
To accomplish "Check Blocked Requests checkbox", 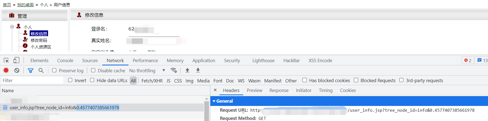I will [x=356, y=80].
